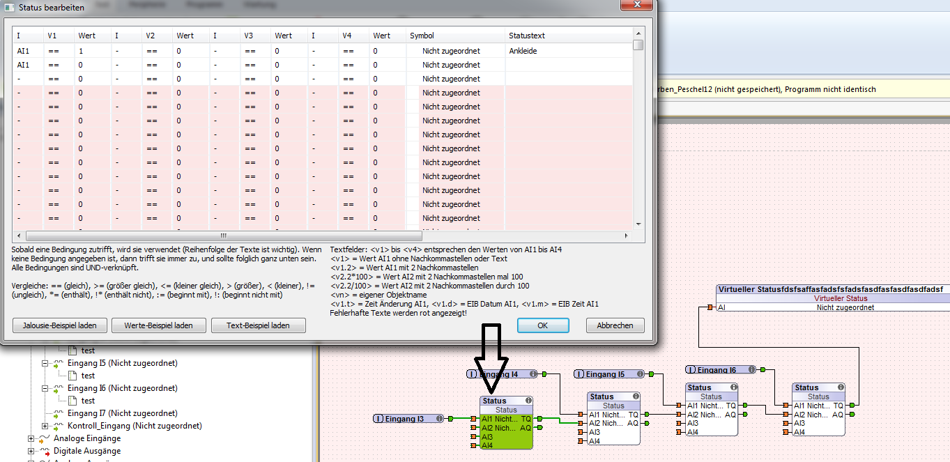This screenshot has width=950, height=462.
Task: Cancel the dialog with Abbrechen
Action: [615, 325]
